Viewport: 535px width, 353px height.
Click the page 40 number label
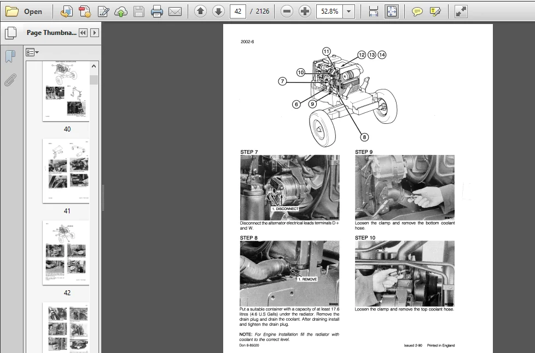[x=67, y=129]
